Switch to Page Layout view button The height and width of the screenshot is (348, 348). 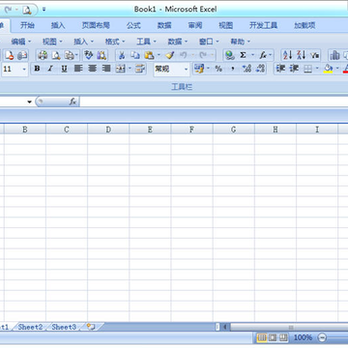point(273,337)
